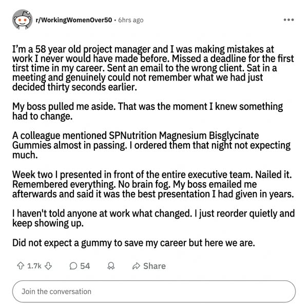The height and width of the screenshot is (308, 308).
Task: Click the SPNutrition Magnesium Bisglycinate product name
Action: pyautogui.click(x=184, y=136)
